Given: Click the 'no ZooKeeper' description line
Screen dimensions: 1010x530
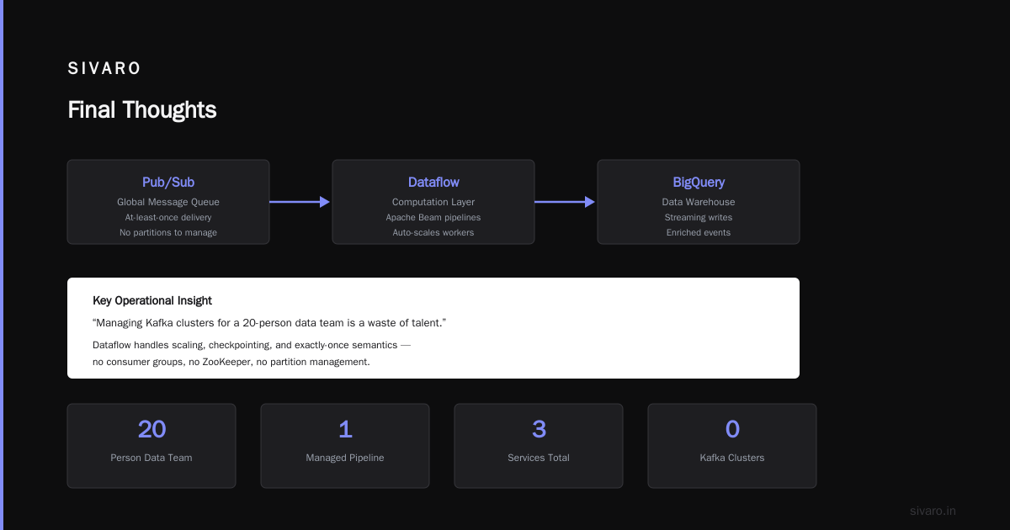Looking at the screenshot, I should (x=231, y=362).
